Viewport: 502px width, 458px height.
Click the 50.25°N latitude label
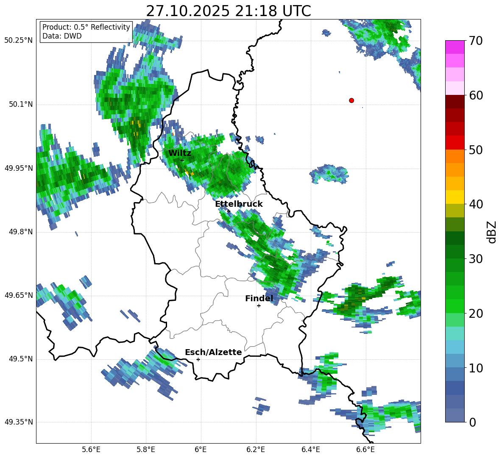coord(19,41)
